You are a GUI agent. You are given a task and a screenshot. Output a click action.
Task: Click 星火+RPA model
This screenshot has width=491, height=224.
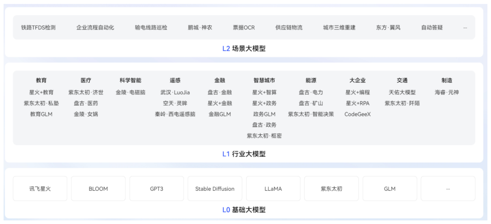pyautogui.click(x=358, y=103)
